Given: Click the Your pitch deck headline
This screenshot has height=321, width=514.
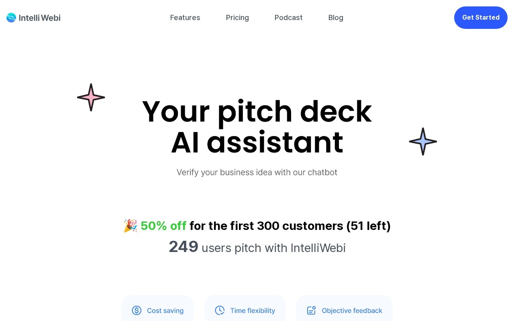Looking at the screenshot, I should [x=257, y=112].
